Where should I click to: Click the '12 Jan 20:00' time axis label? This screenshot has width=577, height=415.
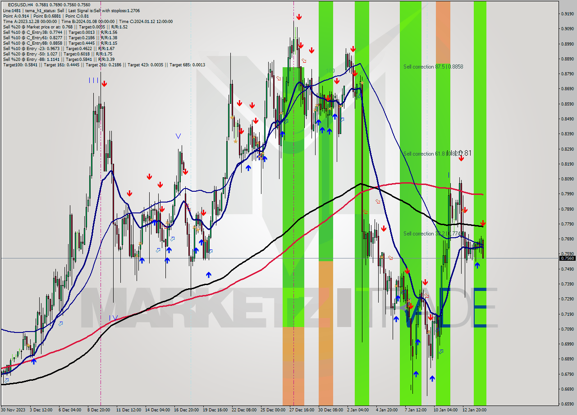pyautogui.click(x=474, y=410)
